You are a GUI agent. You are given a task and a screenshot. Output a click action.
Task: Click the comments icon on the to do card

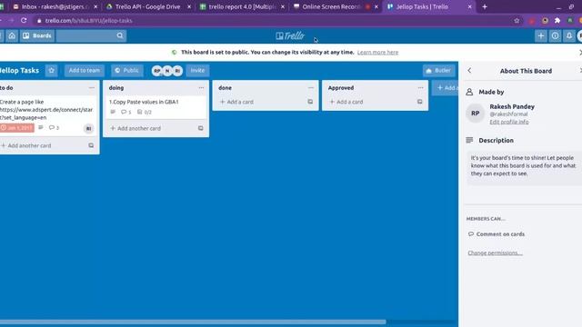pyautogui.click(x=52, y=127)
